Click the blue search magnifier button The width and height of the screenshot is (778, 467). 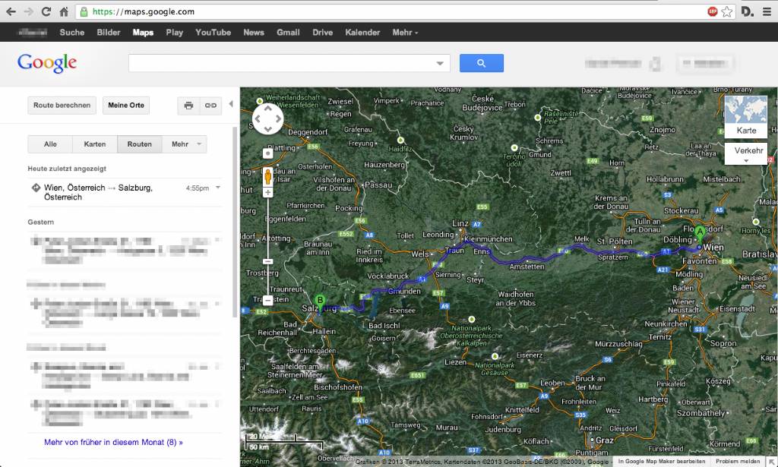[481, 64]
